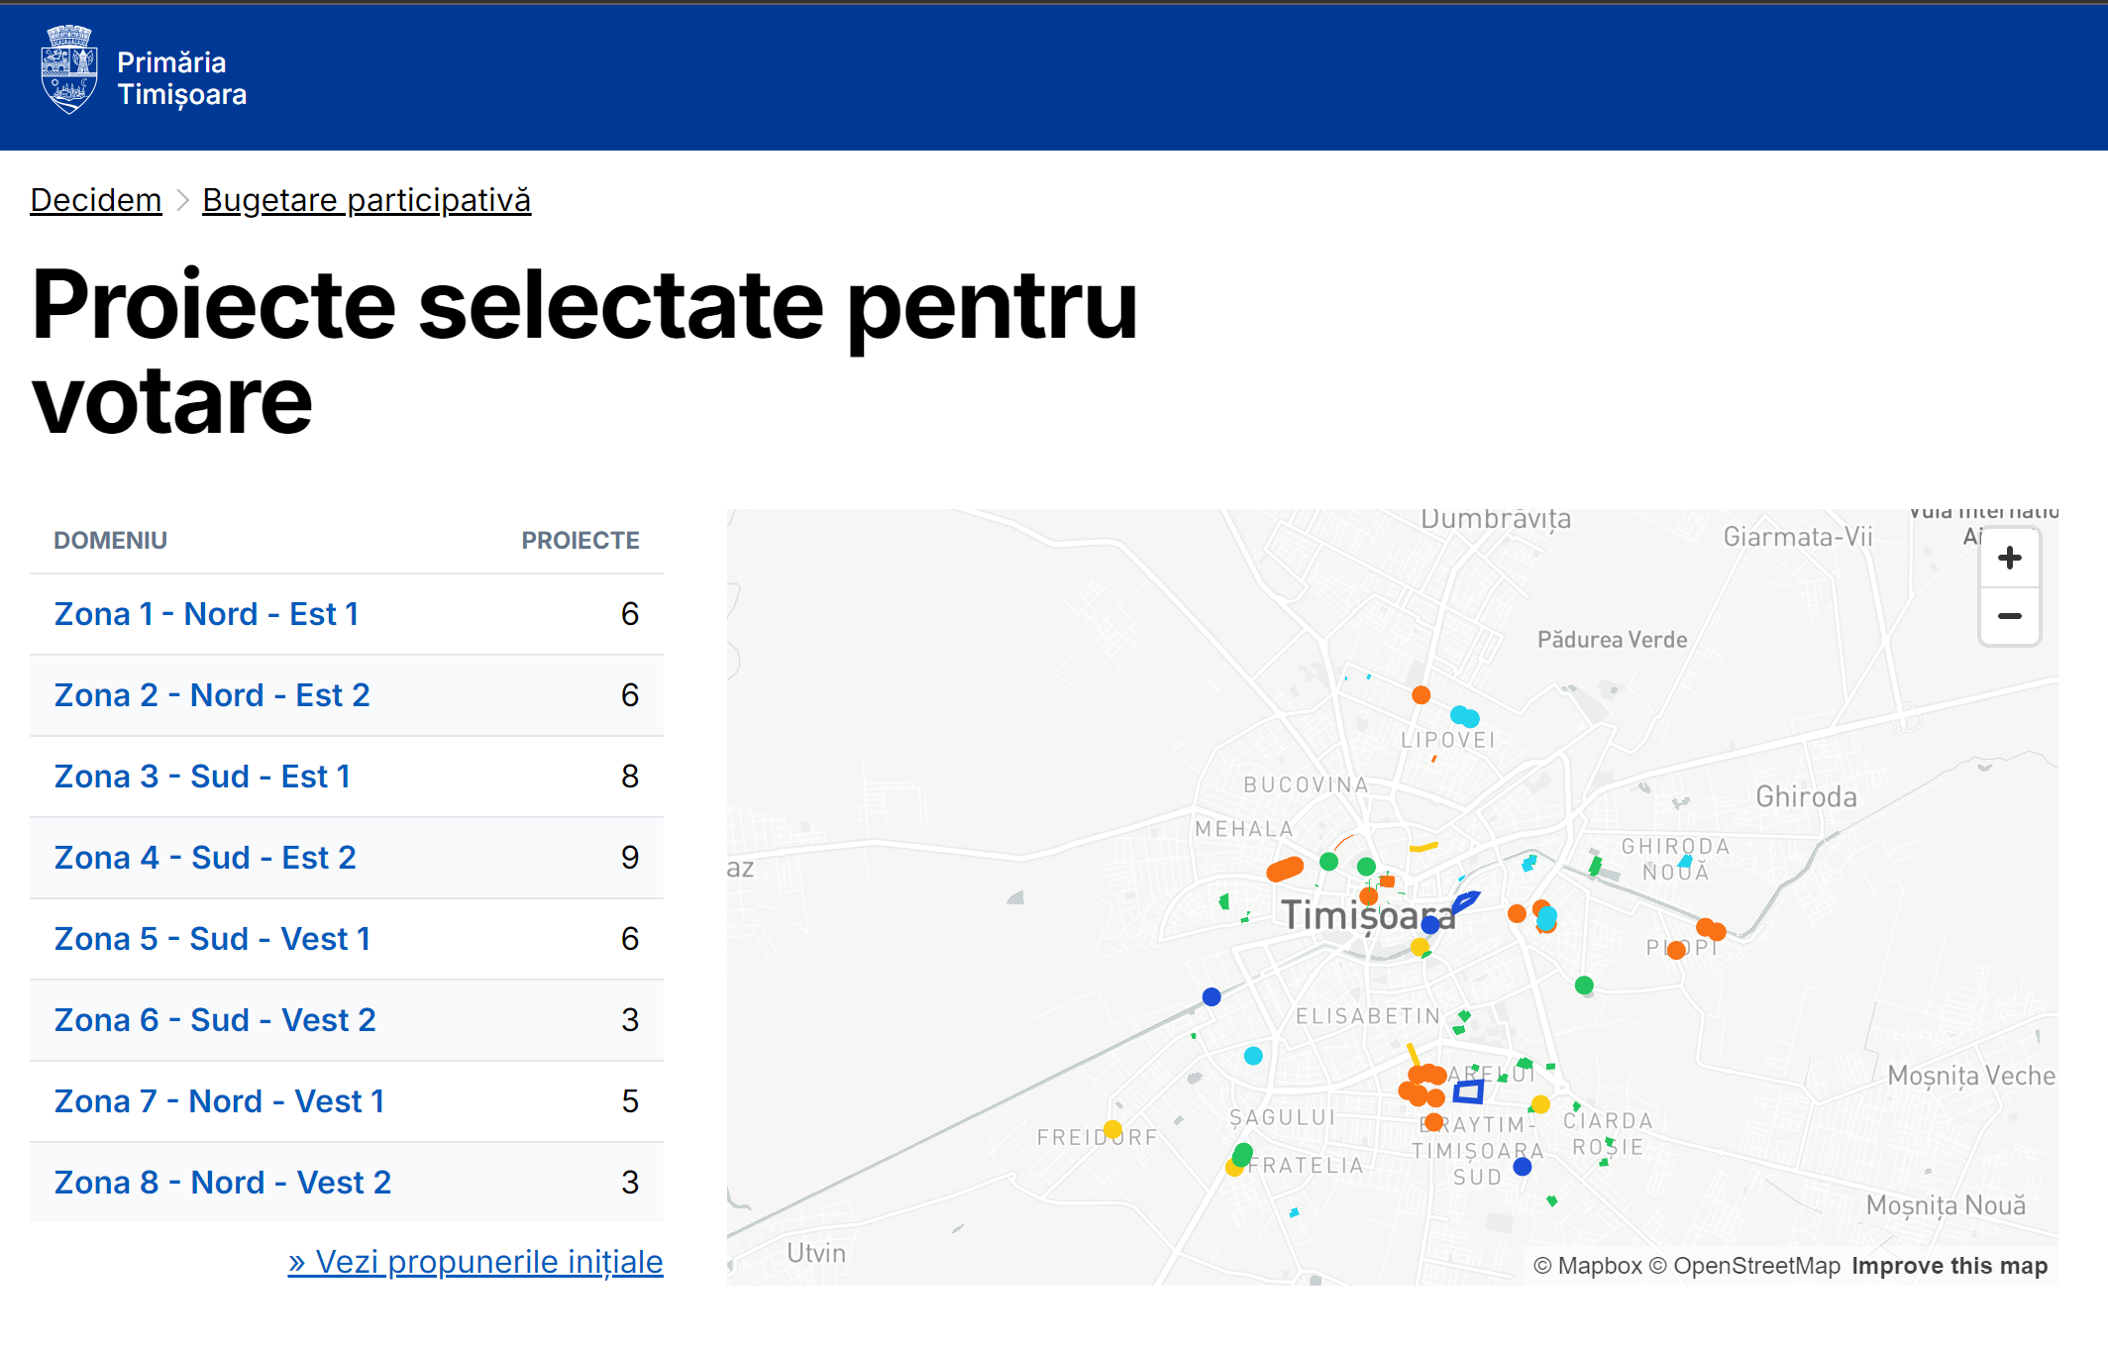Click the orange marker near Lipovei label

click(1421, 695)
